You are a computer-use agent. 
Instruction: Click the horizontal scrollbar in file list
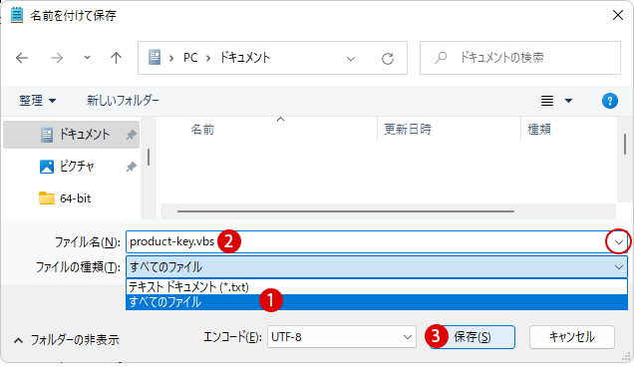346,211
